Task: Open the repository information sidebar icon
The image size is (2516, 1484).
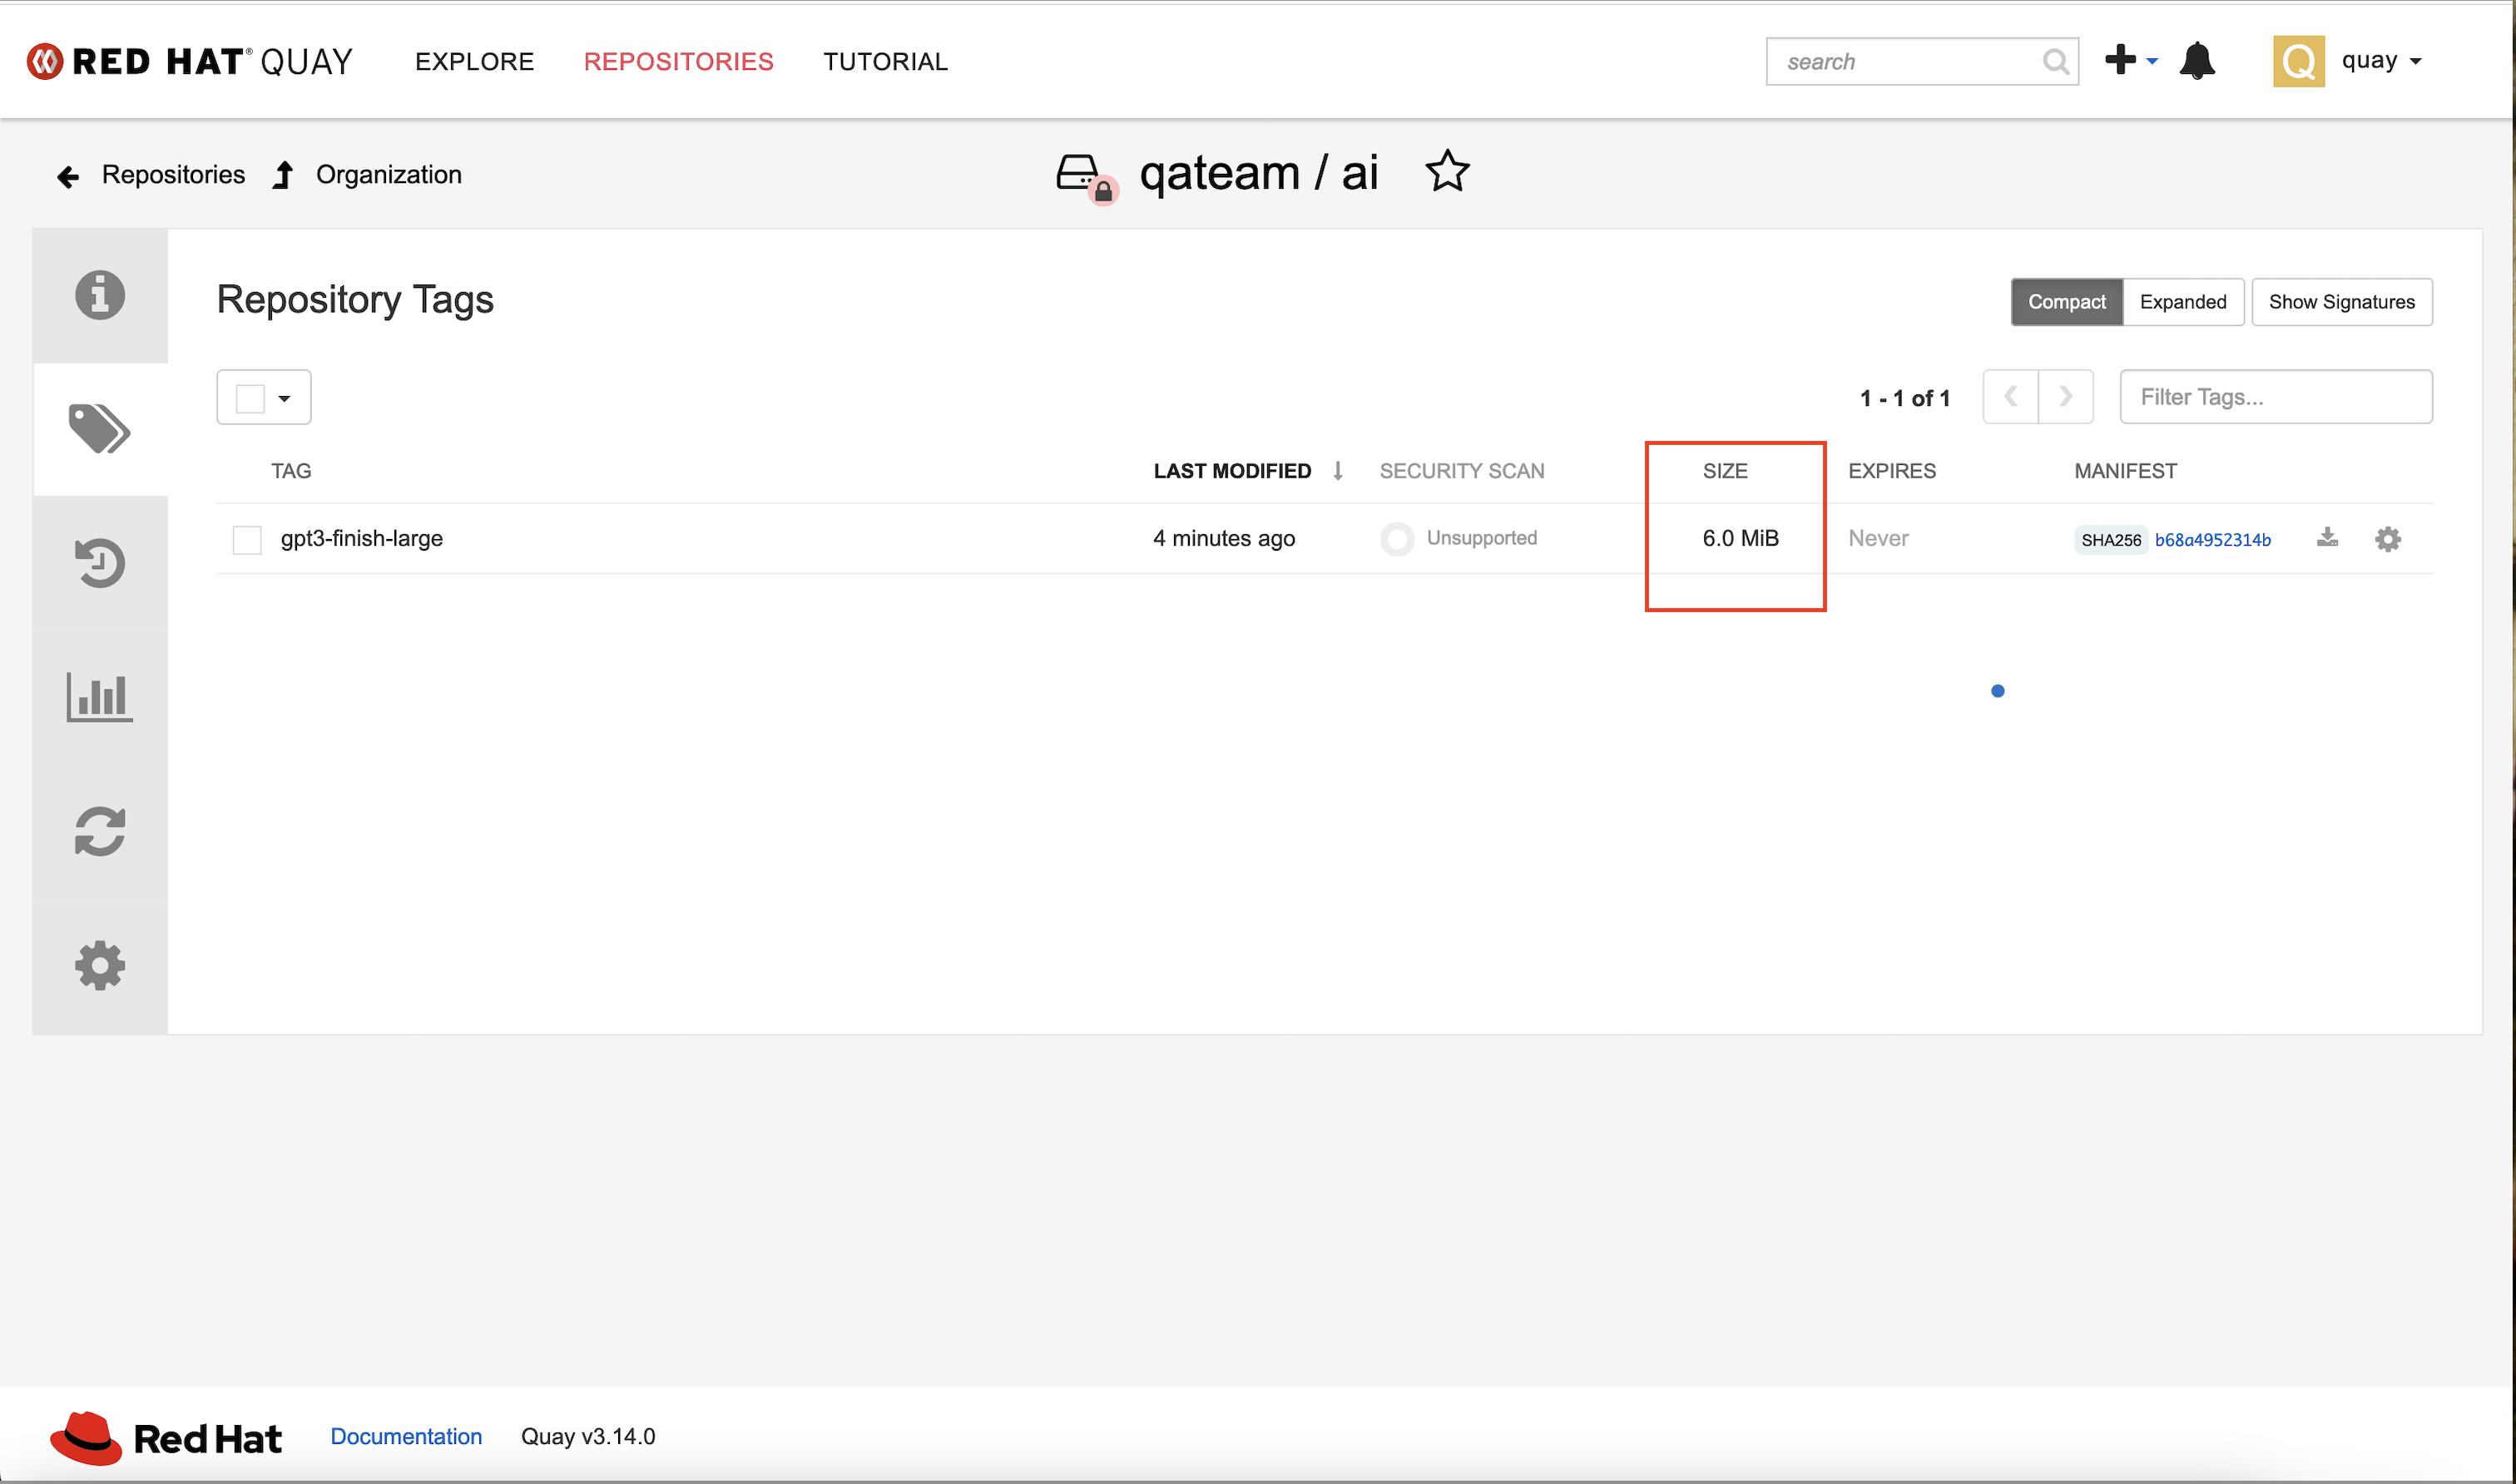Action: 99,295
